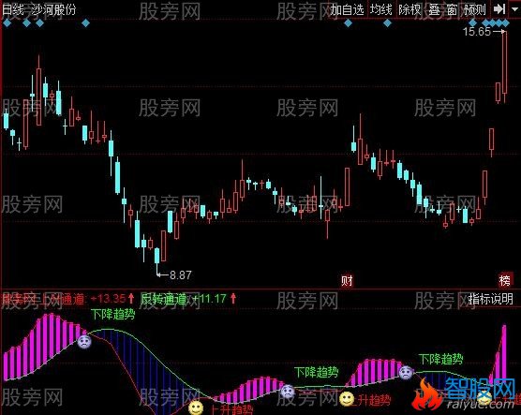Click the 财 finance marker icon
This screenshot has width=521, height=415.
347,281
